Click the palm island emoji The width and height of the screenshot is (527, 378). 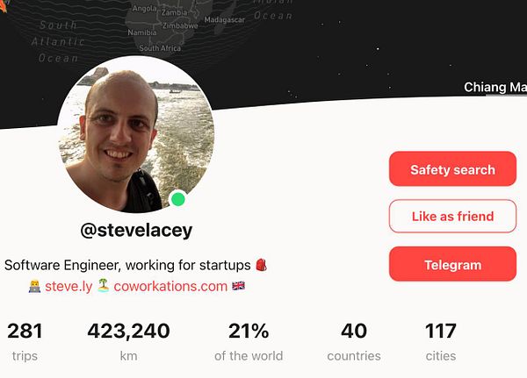pos(103,286)
